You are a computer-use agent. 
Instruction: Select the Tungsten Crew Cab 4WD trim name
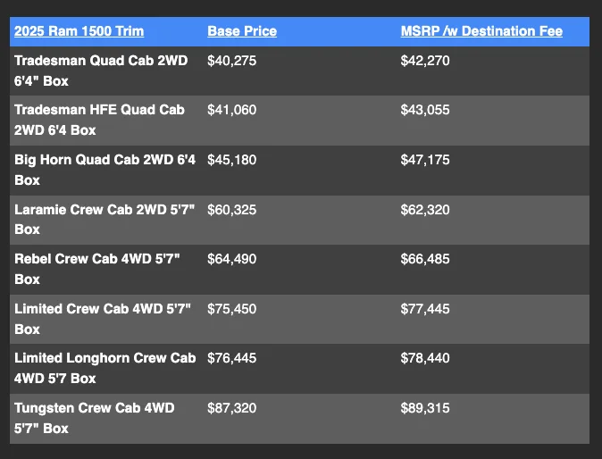pos(95,418)
